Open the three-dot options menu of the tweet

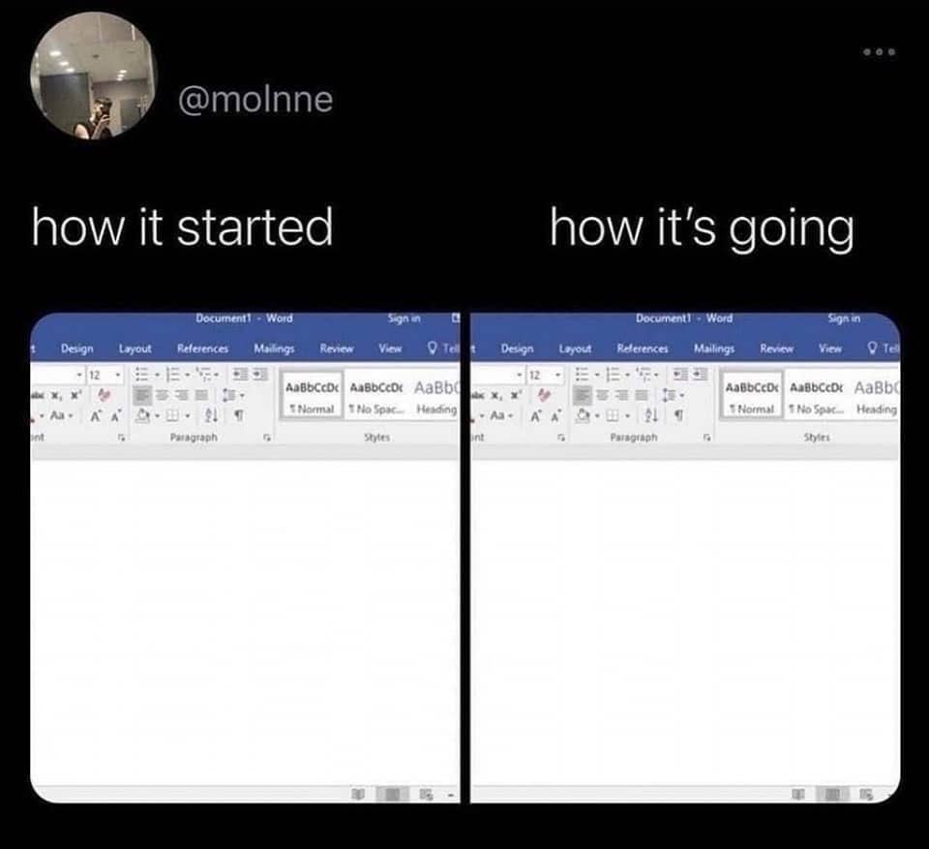[880, 52]
